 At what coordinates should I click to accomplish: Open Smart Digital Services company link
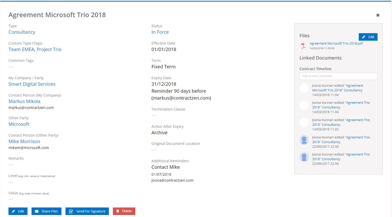pyautogui.click(x=32, y=84)
